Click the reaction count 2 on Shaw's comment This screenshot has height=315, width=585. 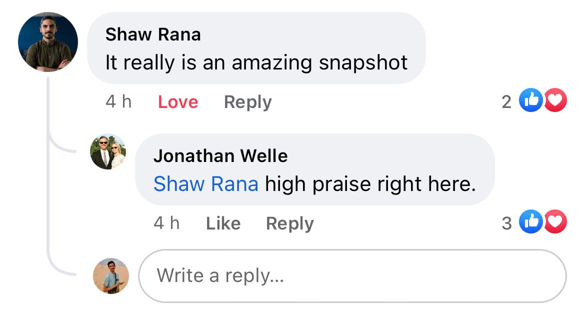(506, 102)
